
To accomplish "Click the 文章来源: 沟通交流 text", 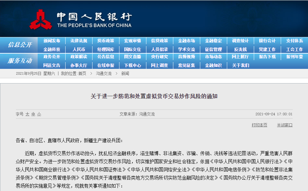I will [137, 114].
